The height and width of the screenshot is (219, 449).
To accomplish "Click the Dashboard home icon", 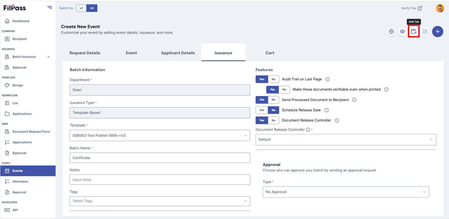I will pyautogui.click(x=7, y=21).
